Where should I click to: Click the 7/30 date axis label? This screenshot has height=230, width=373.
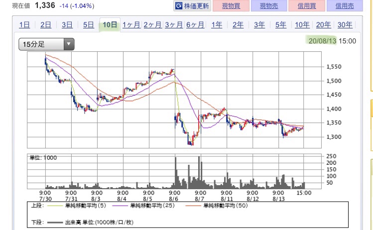[x=45, y=199]
